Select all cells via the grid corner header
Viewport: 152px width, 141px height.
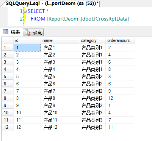(x=8, y=40)
